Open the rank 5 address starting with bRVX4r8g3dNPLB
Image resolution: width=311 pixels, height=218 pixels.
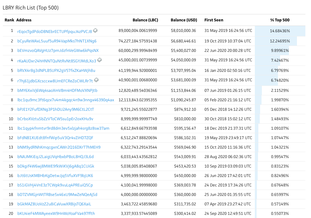tap(56, 70)
